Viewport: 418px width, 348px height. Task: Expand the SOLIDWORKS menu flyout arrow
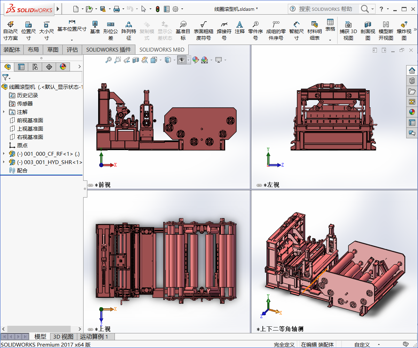tap(58, 9)
